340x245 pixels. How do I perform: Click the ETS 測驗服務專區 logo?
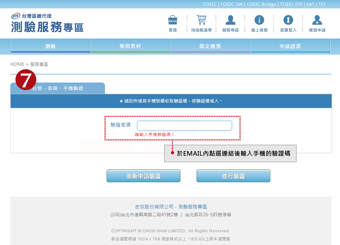coord(47,24)
